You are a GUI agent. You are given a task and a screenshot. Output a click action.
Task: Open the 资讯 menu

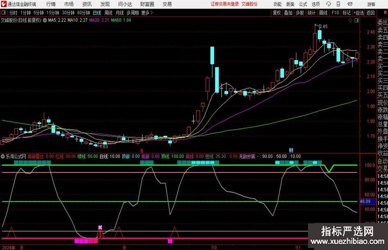[x=87, y=4]
